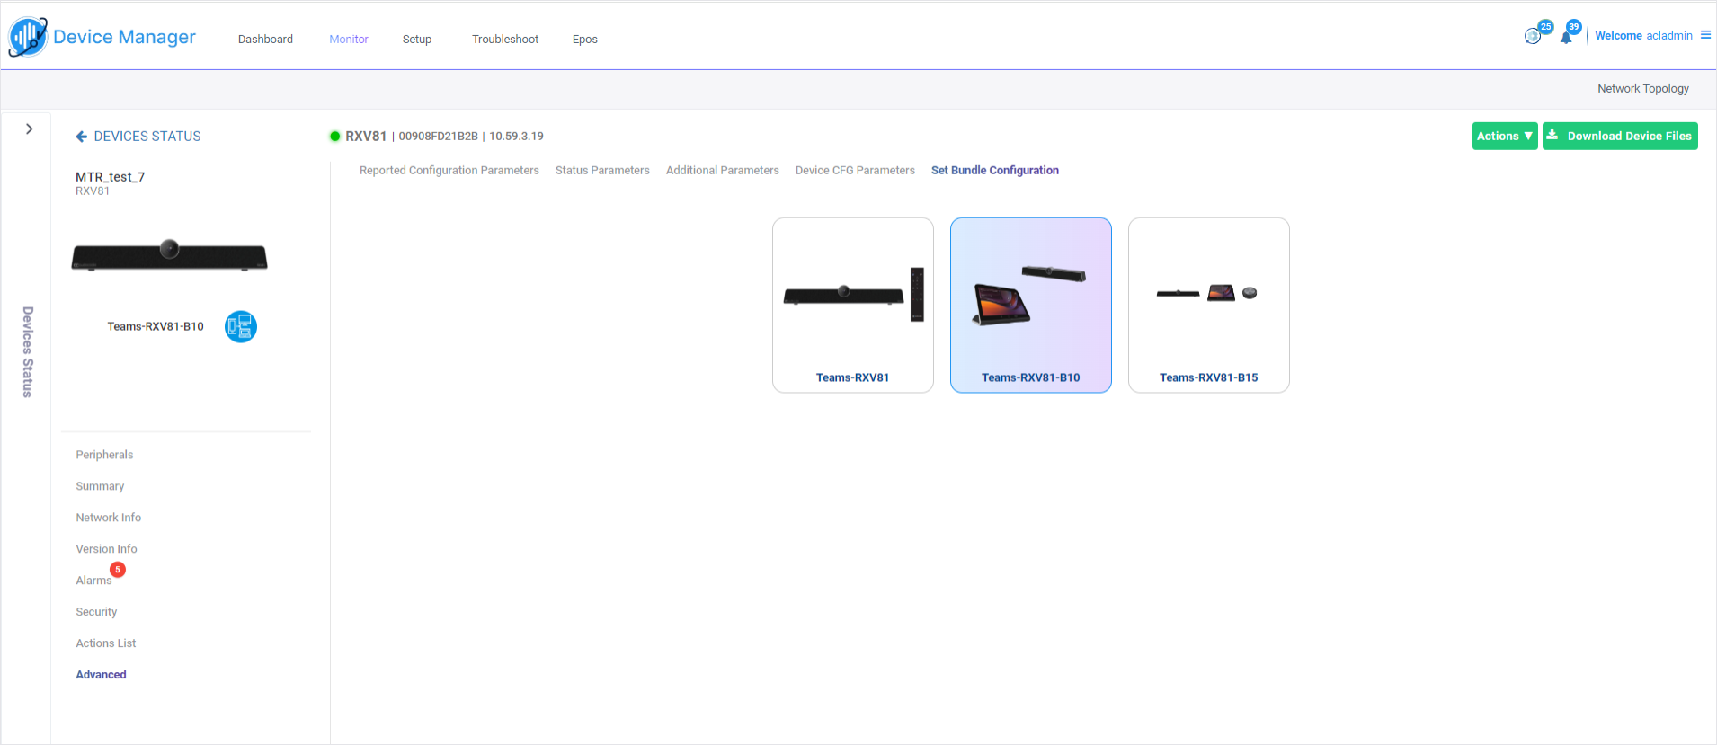Switch to Status Parameters tab
The width and height of the screenshot is (1717, 745).
point(602,171)
